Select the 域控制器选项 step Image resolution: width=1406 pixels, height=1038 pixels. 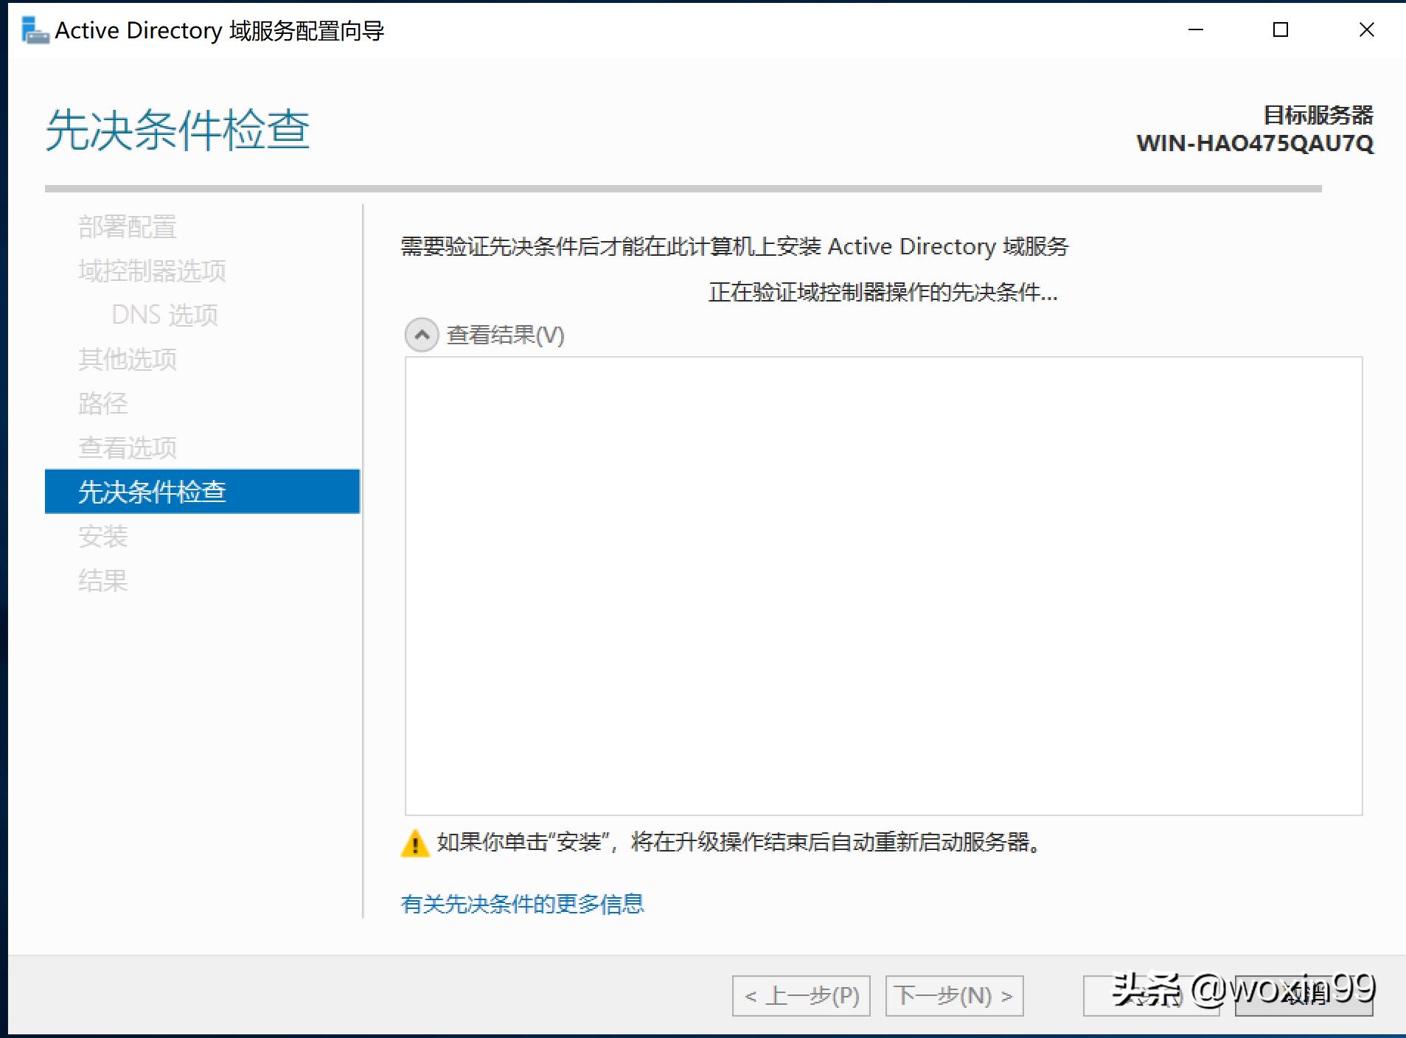coord(152,271)
